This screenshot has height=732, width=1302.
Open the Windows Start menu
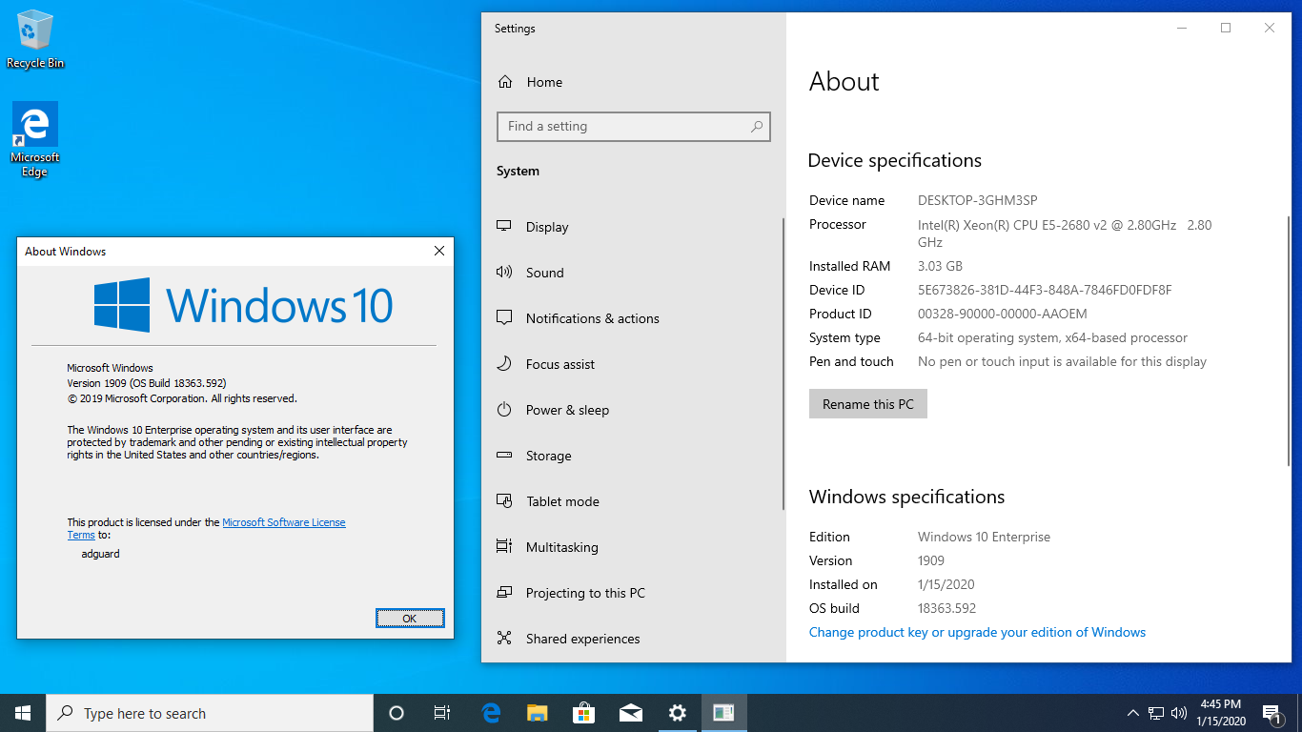pyautogui.click(x=23, y=713)
